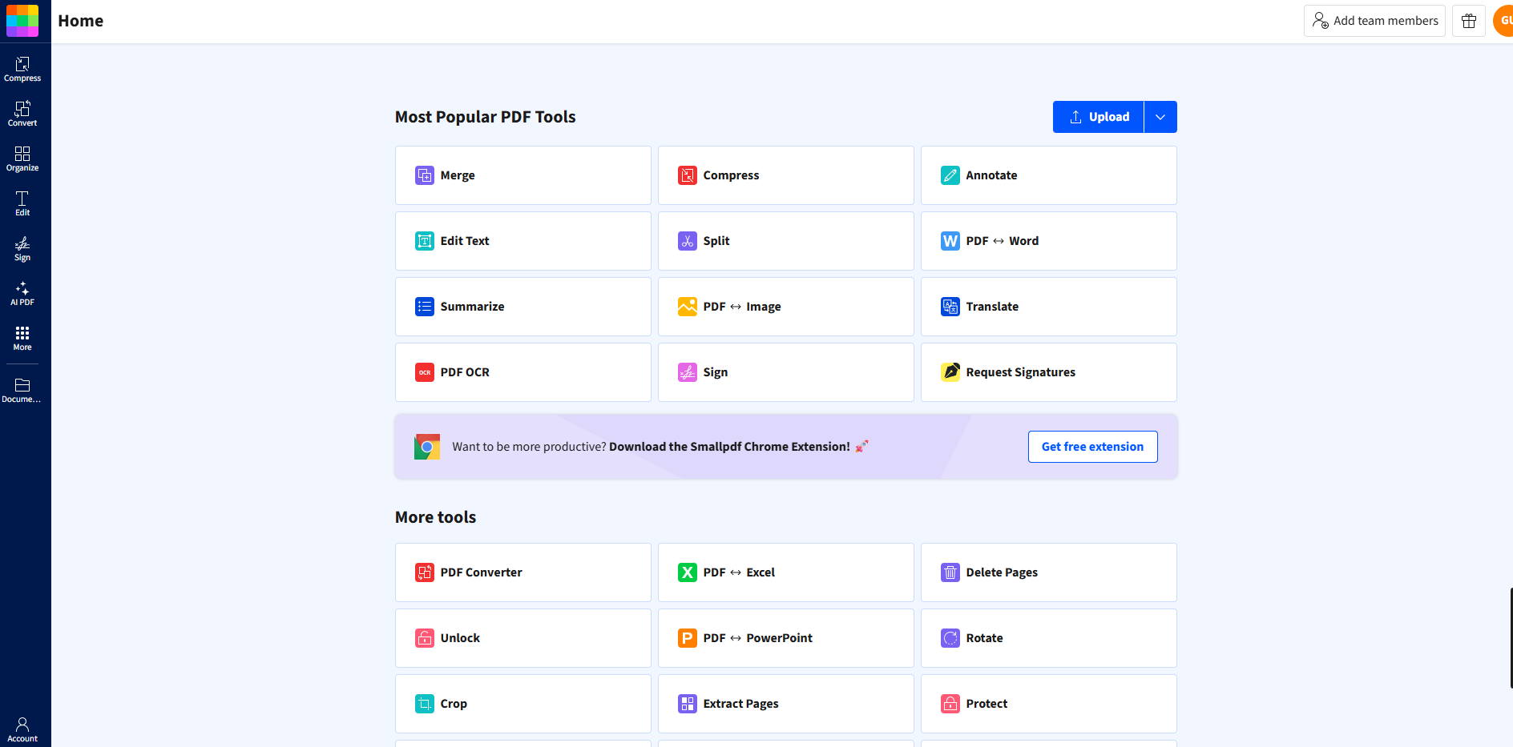Click the red Compress card icon

click(688, 175)
